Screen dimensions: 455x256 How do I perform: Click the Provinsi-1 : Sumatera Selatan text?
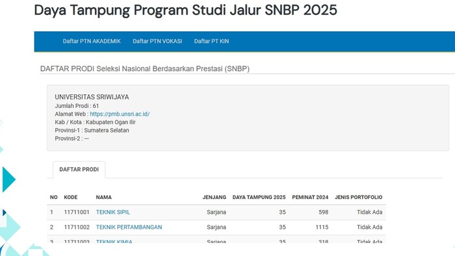point(92,130)
